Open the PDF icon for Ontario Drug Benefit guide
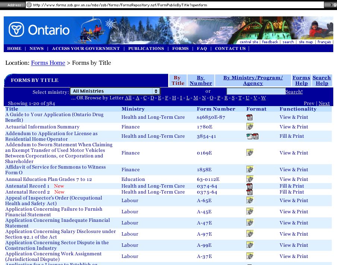Viewport: 337px width, 265px height. point(249,118)
